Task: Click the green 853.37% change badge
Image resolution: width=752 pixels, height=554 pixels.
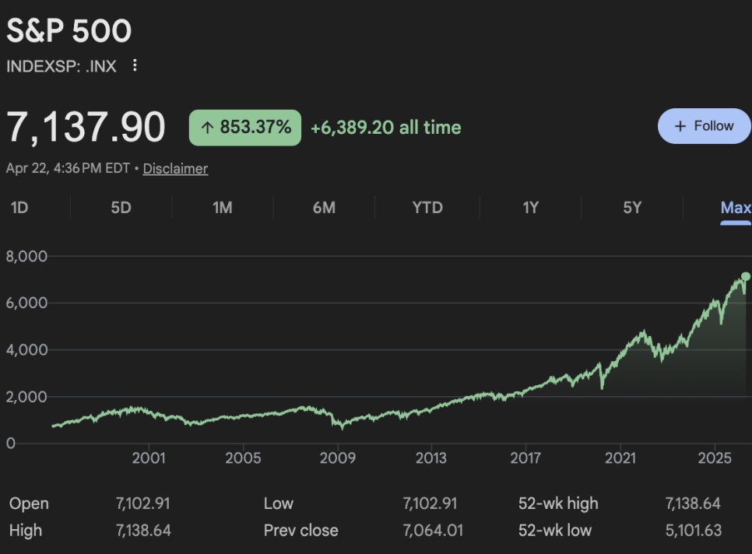Action: [245, 128]
